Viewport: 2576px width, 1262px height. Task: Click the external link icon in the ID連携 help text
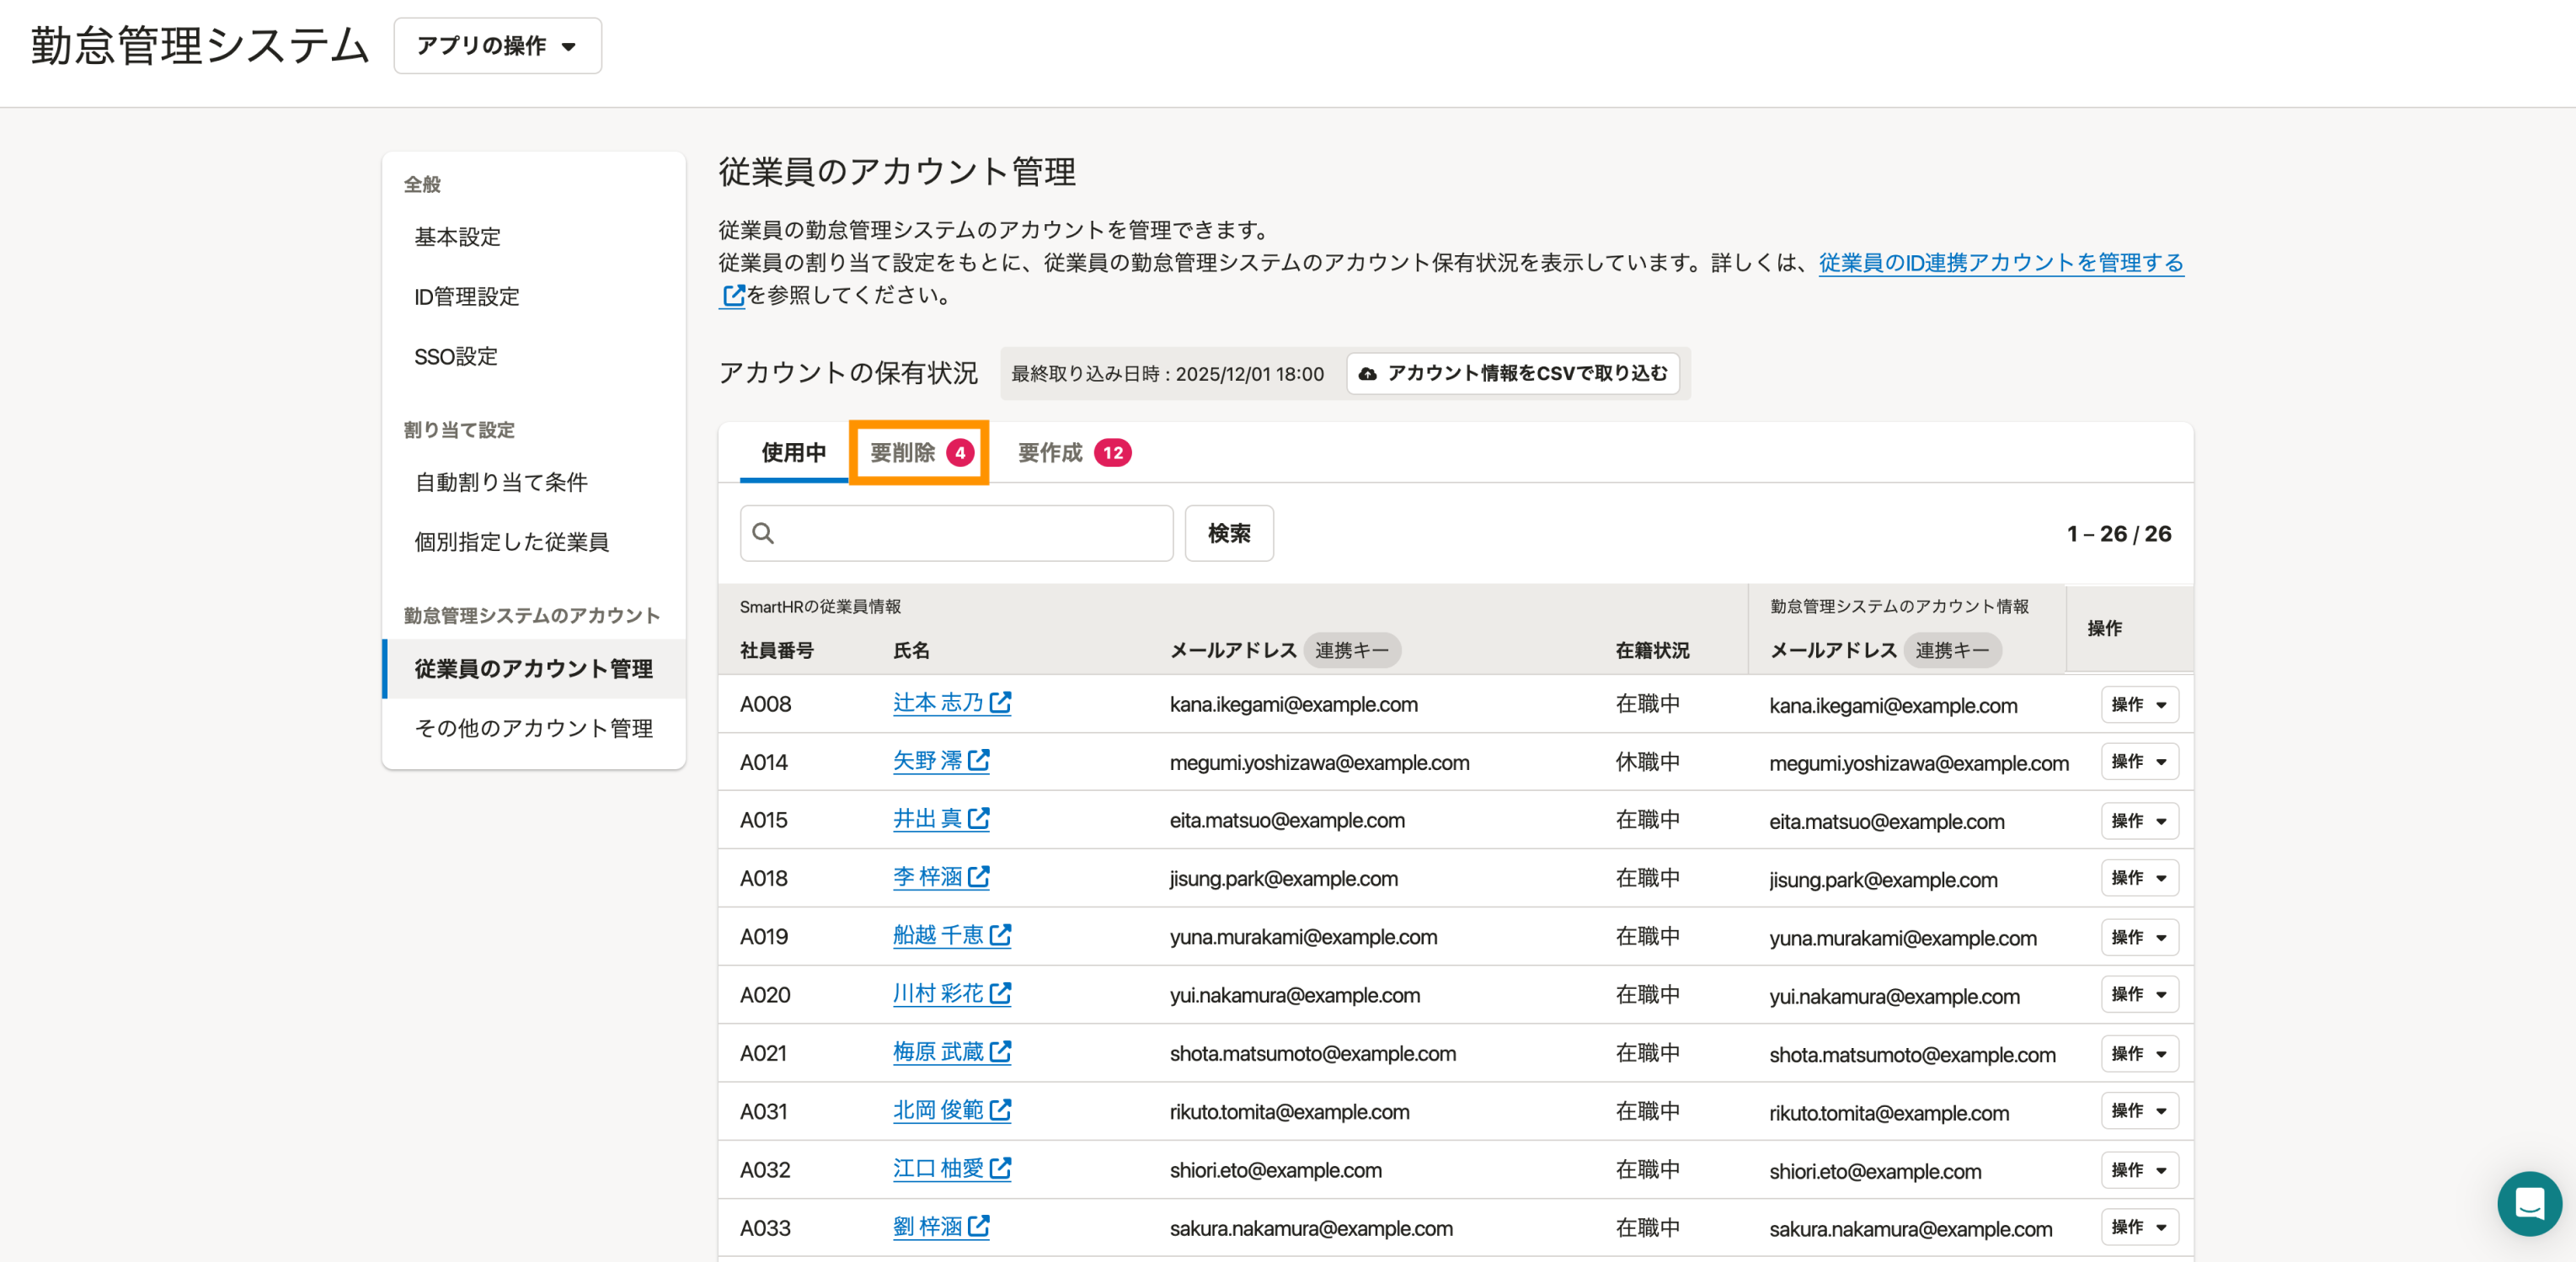[x=732, y=296]
